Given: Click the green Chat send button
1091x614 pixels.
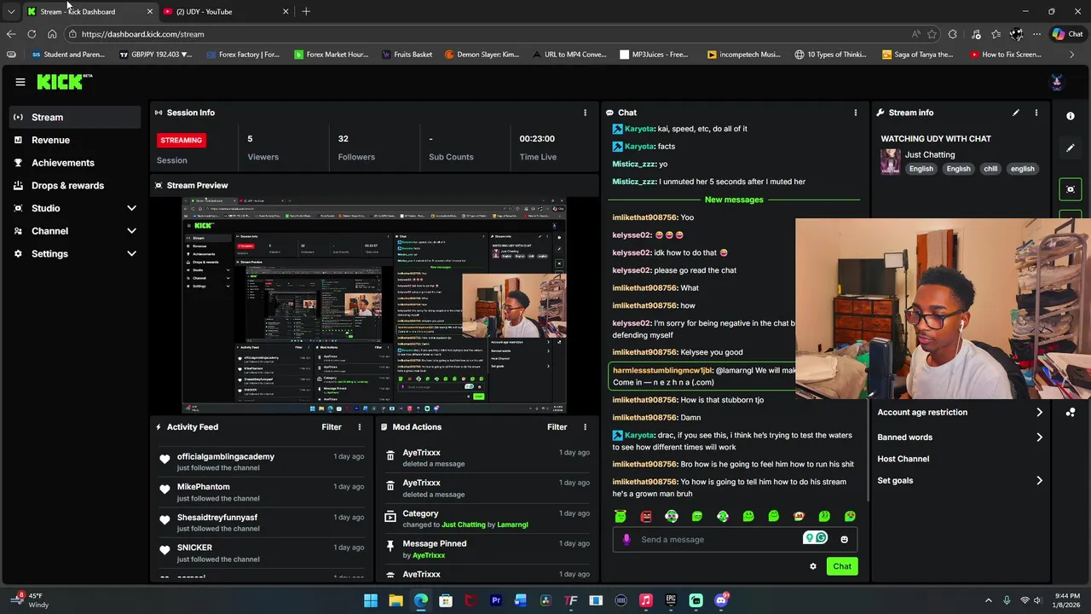Looking at the screenshot, I should coord(842,566).
